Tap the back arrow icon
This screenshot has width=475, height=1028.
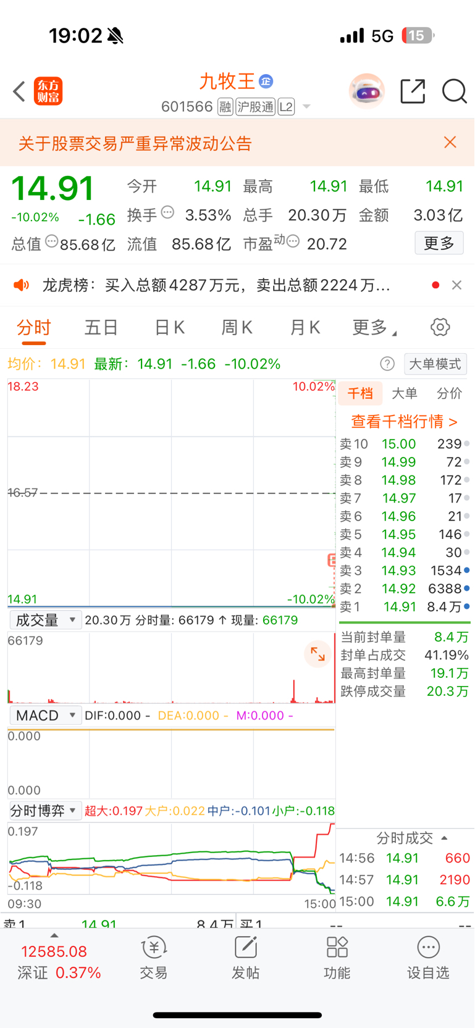19,91
